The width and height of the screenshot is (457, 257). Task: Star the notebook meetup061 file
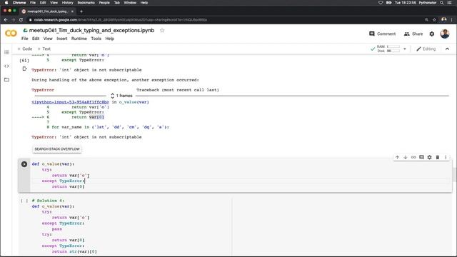coord(162,30)
